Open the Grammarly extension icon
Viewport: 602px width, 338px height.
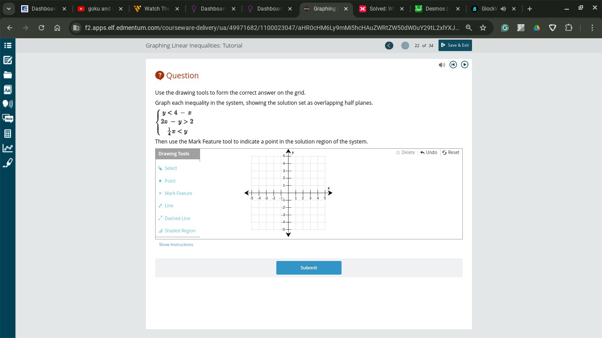point(505,28)
